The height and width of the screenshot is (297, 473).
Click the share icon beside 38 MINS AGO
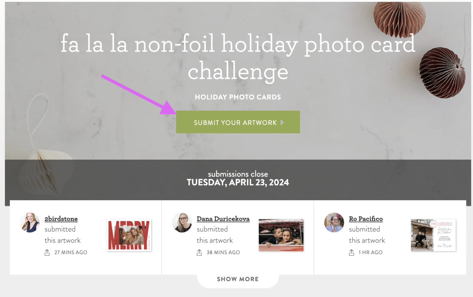pyautogui.click(x=199, y=252)
